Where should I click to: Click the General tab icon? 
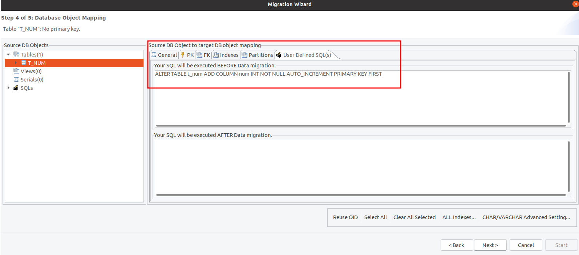(x=154, y=55)
